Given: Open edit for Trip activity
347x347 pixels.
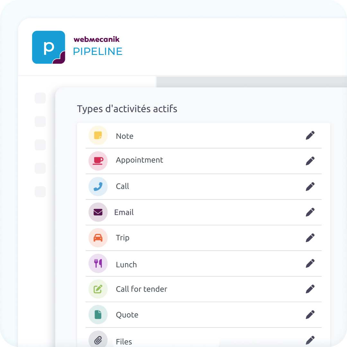Looking at the screenshot, I should point(310,238).
